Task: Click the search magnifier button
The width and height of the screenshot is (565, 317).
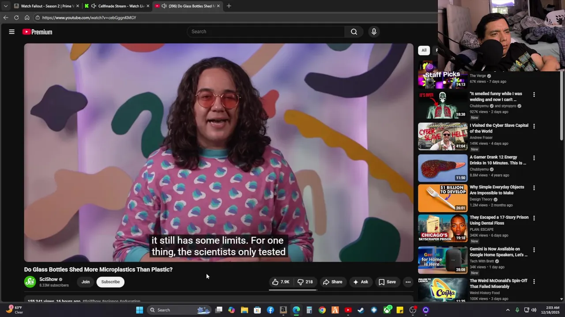Action: [x=354, y=32]
